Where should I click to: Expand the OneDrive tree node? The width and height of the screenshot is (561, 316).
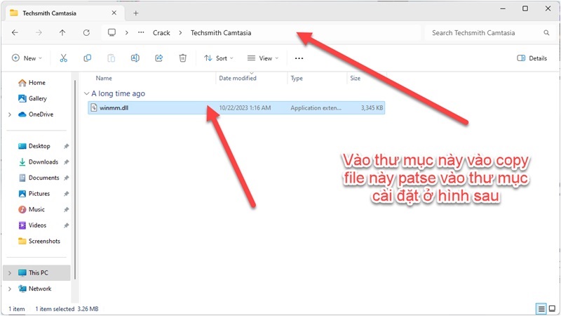(10, 114)
